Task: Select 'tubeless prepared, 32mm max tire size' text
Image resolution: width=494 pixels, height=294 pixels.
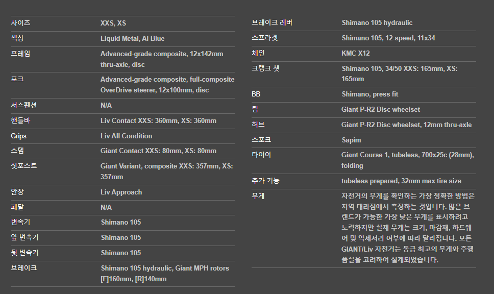Action: [x=401, y=181]
